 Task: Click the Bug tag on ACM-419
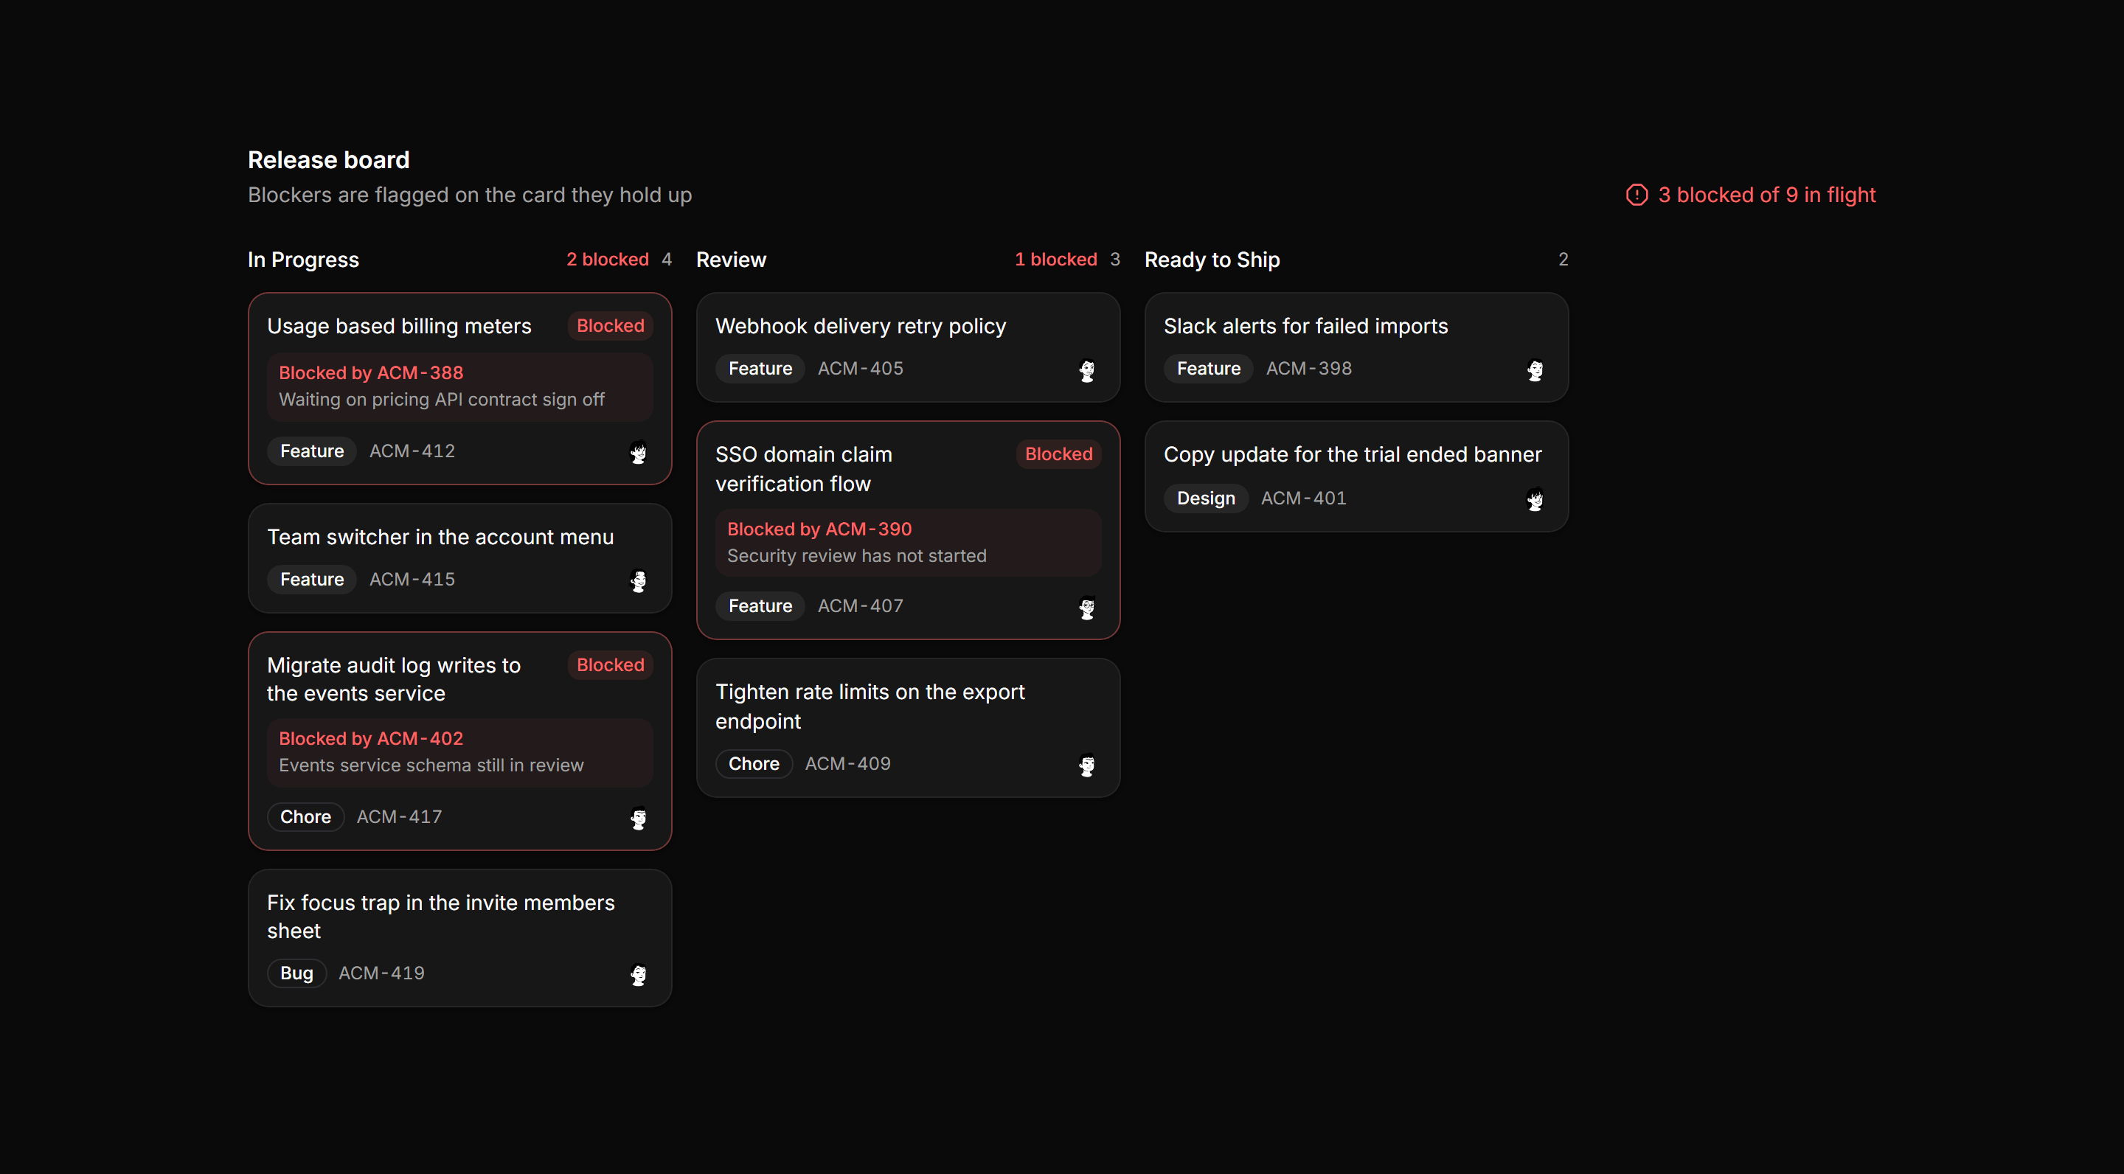[x=296, y=973]
